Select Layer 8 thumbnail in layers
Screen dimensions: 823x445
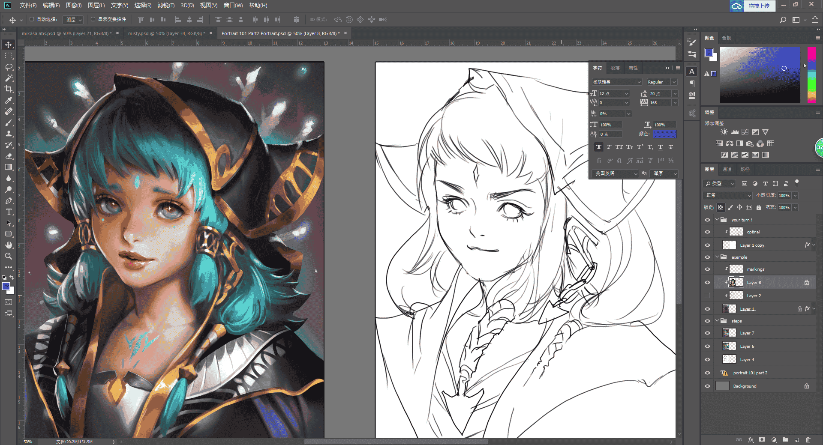coord(736,282)
